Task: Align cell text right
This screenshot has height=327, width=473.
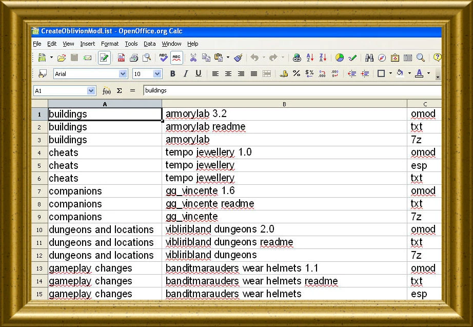Action: click(241, 74)
